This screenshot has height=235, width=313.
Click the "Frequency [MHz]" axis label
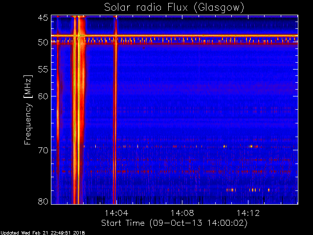pos(28,110)
